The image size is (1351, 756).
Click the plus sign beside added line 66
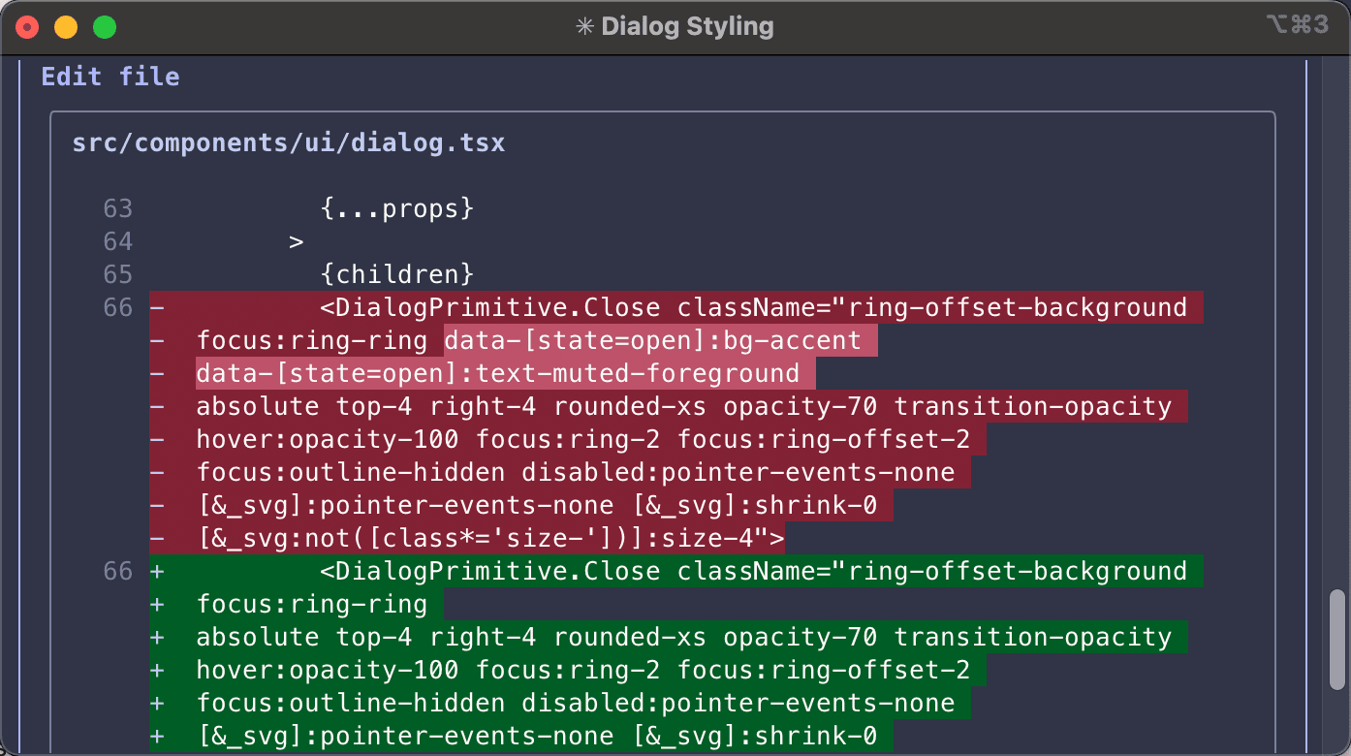point(157,572)
